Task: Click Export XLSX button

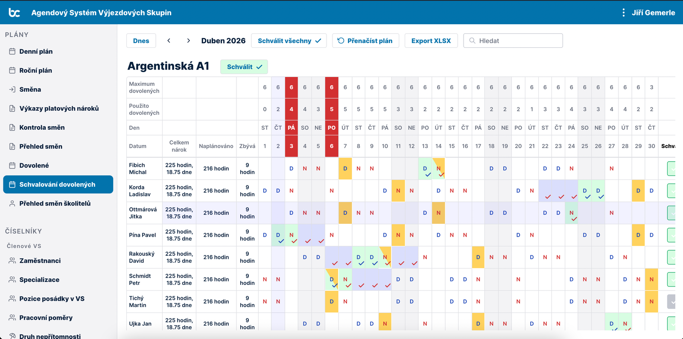Action: click(x=431, y=41)
